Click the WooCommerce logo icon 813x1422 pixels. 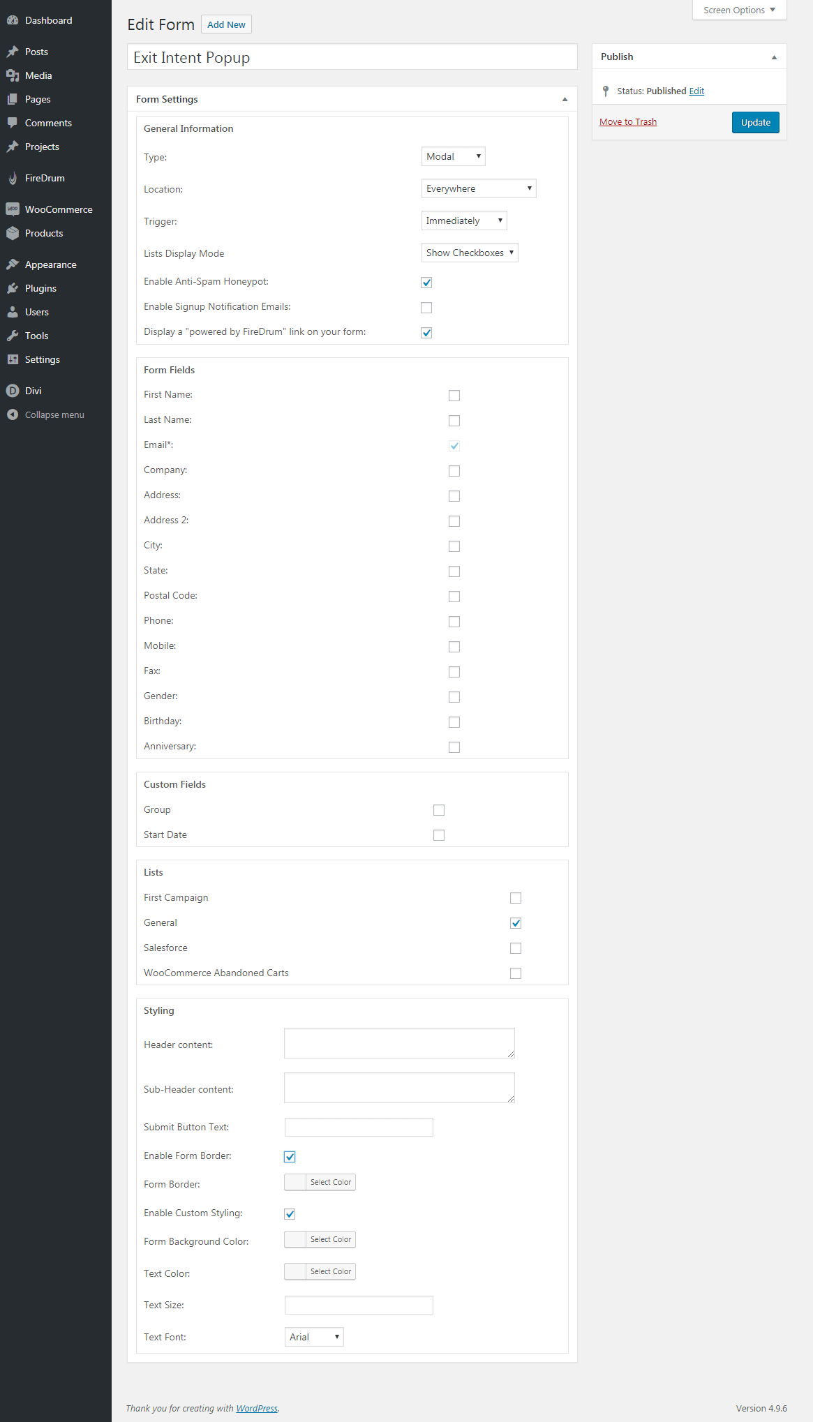click(13, 209)
